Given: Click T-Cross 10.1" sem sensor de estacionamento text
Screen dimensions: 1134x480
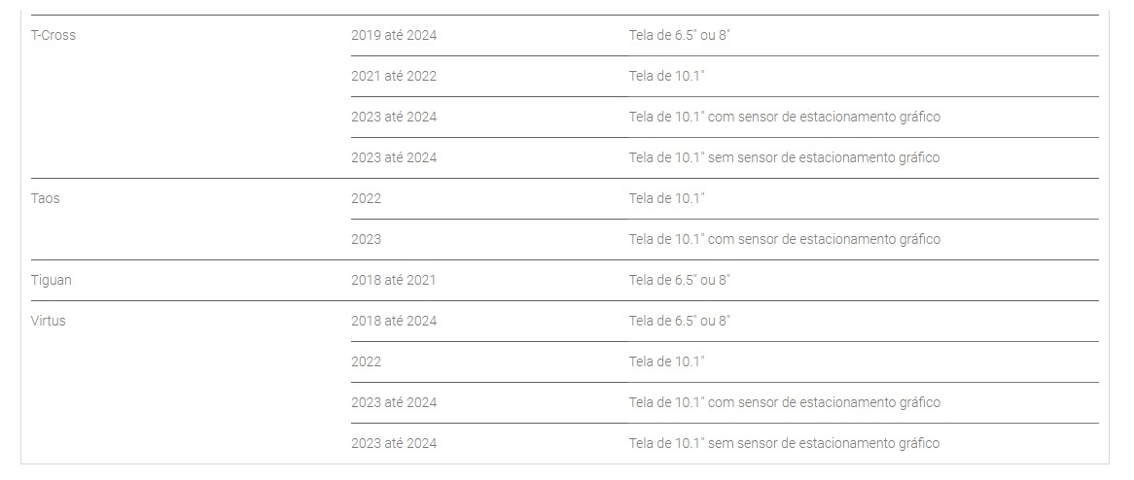Looking at the screenshot, I should pyautogui.click(x=784, y=157).
